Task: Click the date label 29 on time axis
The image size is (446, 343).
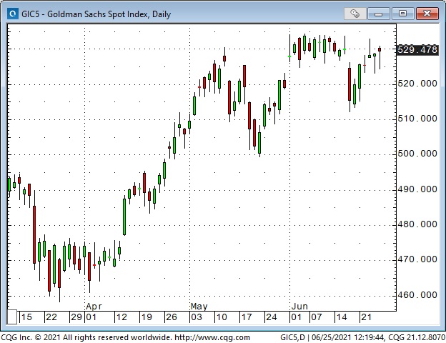Action: click(x=76, y=317)
